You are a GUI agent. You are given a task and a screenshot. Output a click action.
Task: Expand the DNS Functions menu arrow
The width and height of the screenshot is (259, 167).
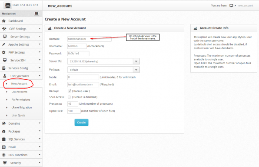click(x=40, y=155)
